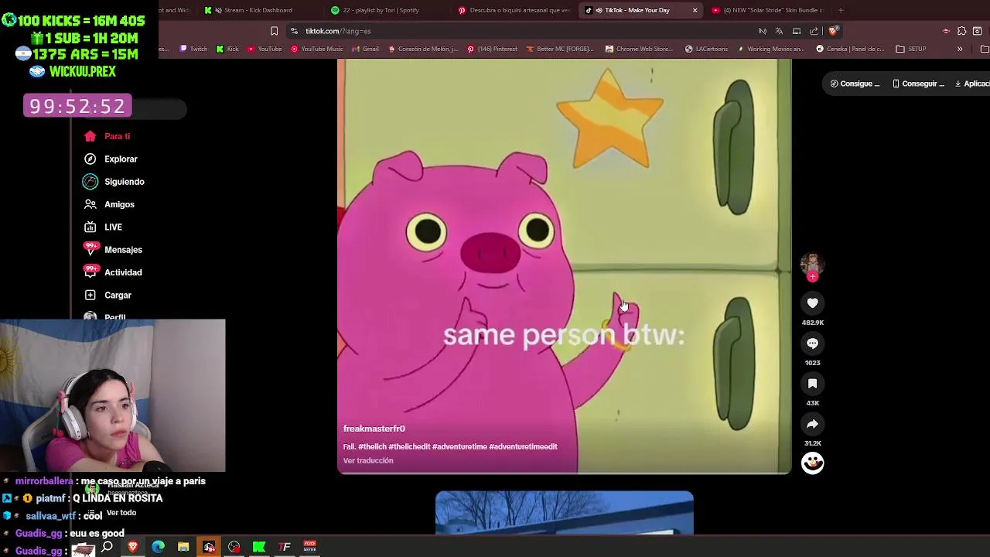The image size is (990, 557).
Task: Click the translate page icon
Action: click(779, 31)
